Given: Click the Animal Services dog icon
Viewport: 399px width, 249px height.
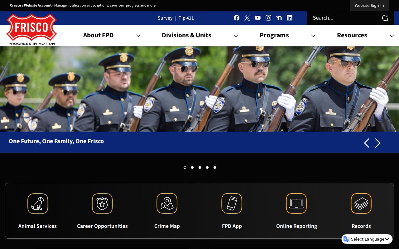Looking at the screenshot, I should 38,204.
